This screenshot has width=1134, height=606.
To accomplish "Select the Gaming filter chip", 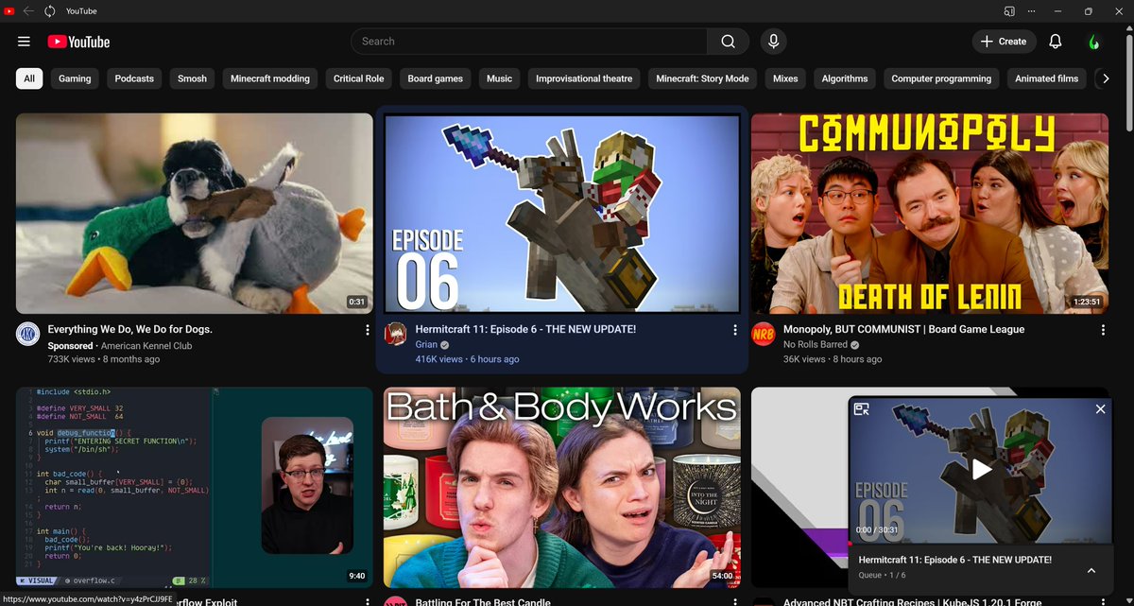I will coord(75,78).
